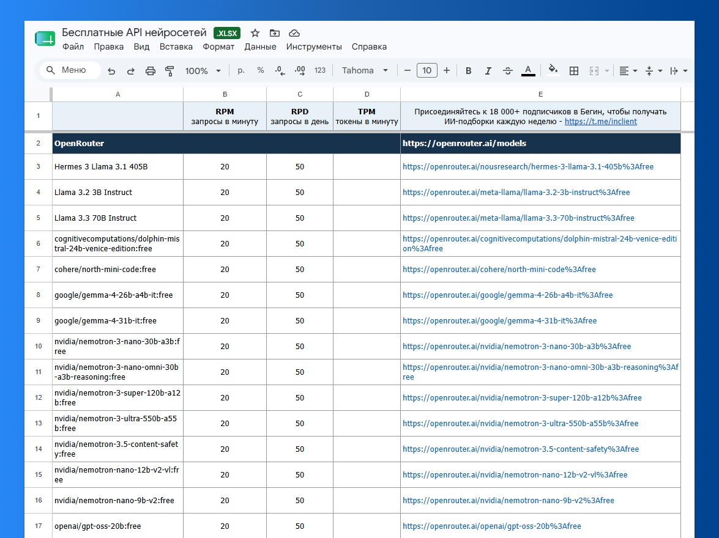Click the Print icon

coord(151,71)
